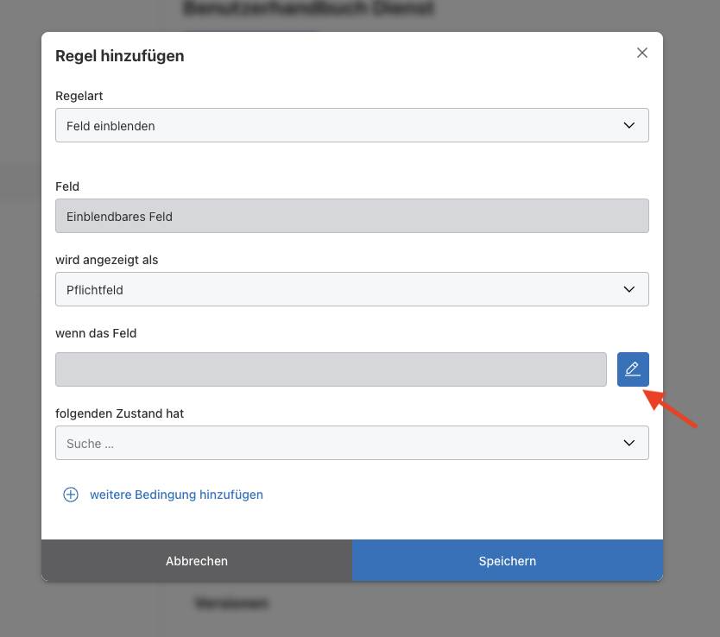Close the Regel hinzufügen dialog with X
720x637 pixels.
641,53
